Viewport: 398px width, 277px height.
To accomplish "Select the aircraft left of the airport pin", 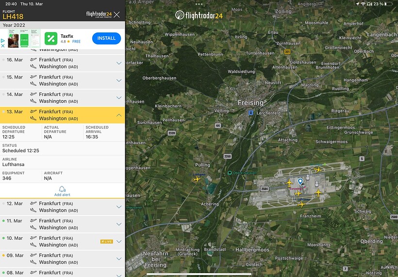I will 289,183.
